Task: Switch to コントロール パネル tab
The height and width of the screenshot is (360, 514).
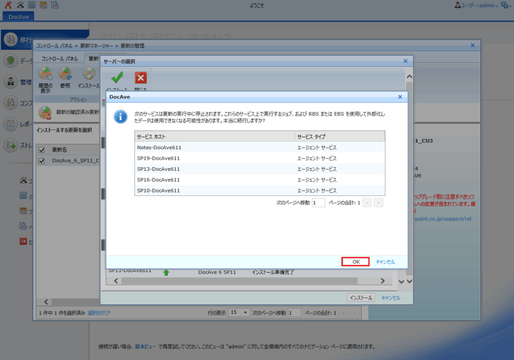Action: click(60, 59)
